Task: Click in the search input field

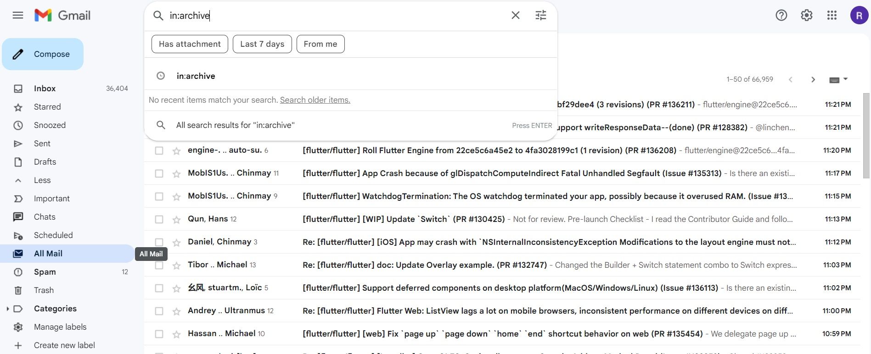Action: point(335,16)
